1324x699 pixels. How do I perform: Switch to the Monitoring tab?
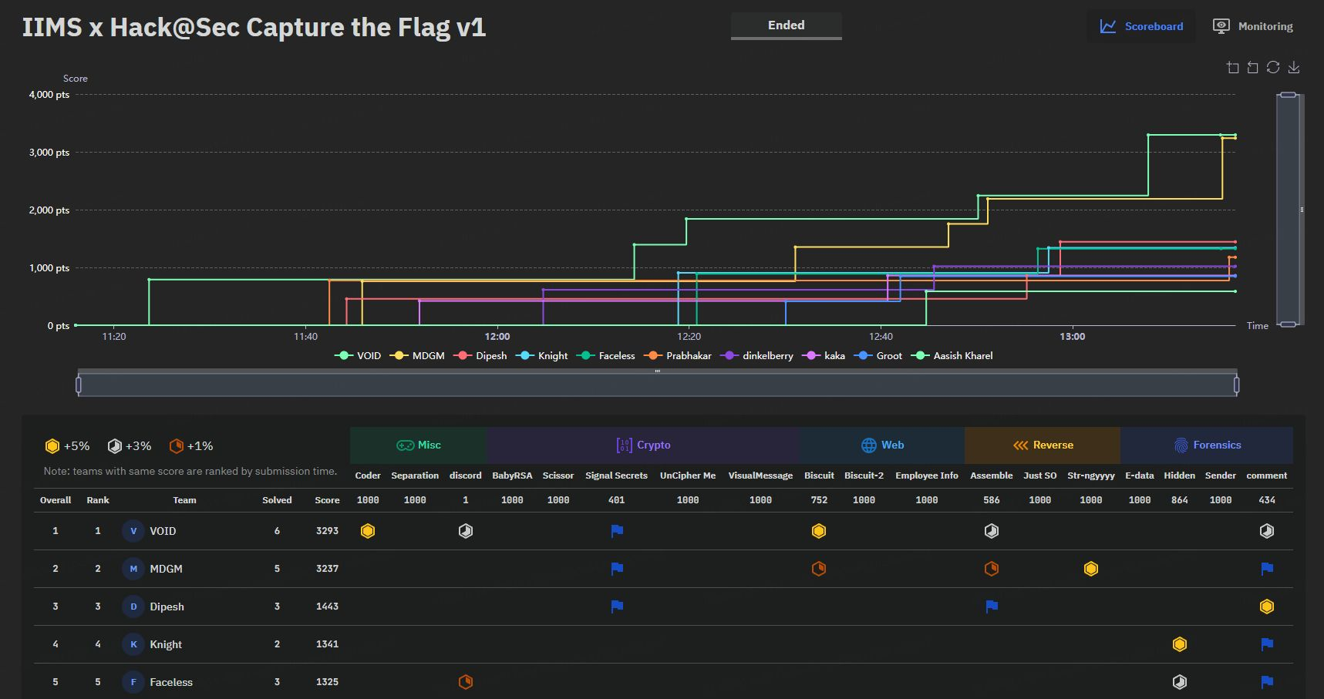1253,26
